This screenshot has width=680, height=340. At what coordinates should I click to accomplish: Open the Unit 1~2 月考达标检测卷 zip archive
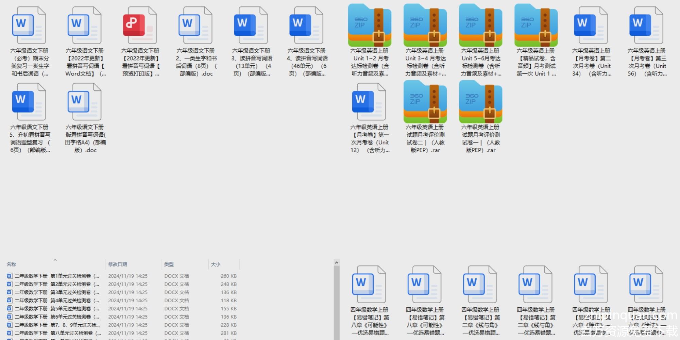pos(370,26)
